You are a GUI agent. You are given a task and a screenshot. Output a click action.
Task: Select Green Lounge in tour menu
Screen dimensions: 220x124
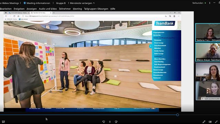click(159, 43)
